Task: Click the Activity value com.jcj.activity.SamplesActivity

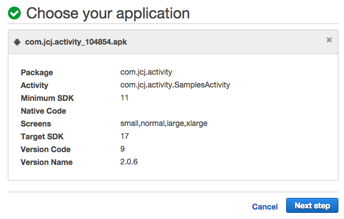Action: coord(175,85)
